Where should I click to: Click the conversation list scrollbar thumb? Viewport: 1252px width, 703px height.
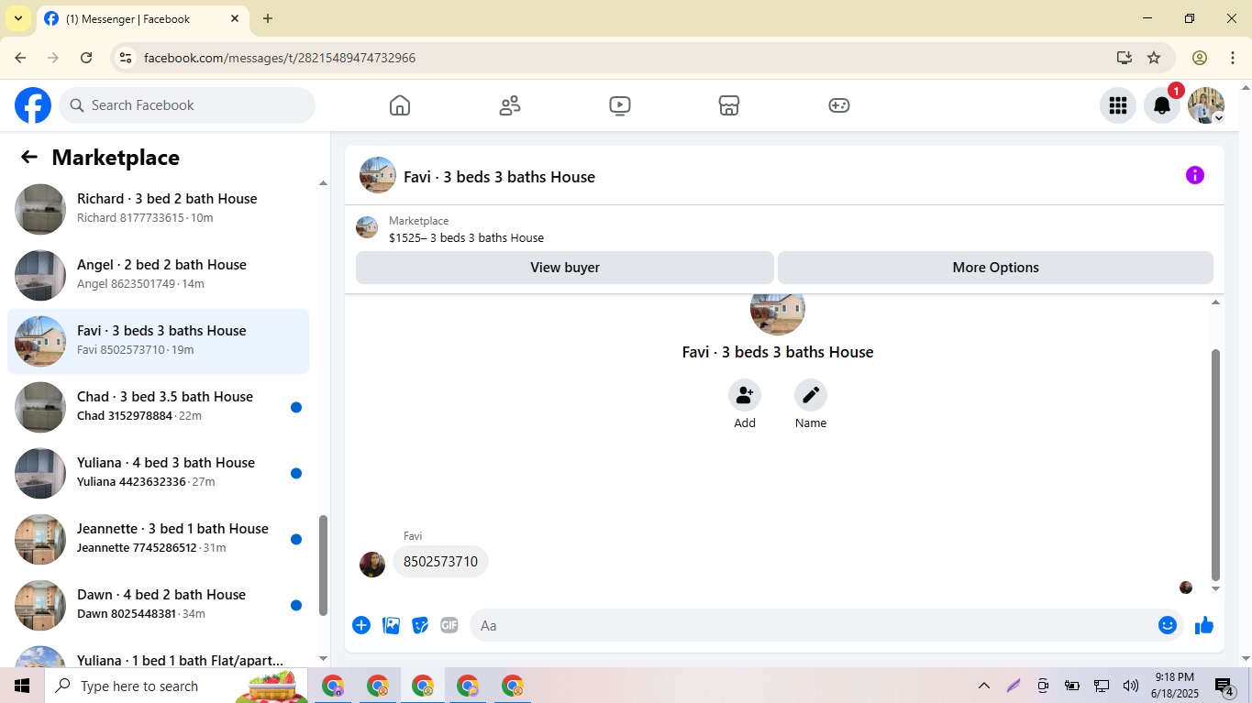click(323, 566)
